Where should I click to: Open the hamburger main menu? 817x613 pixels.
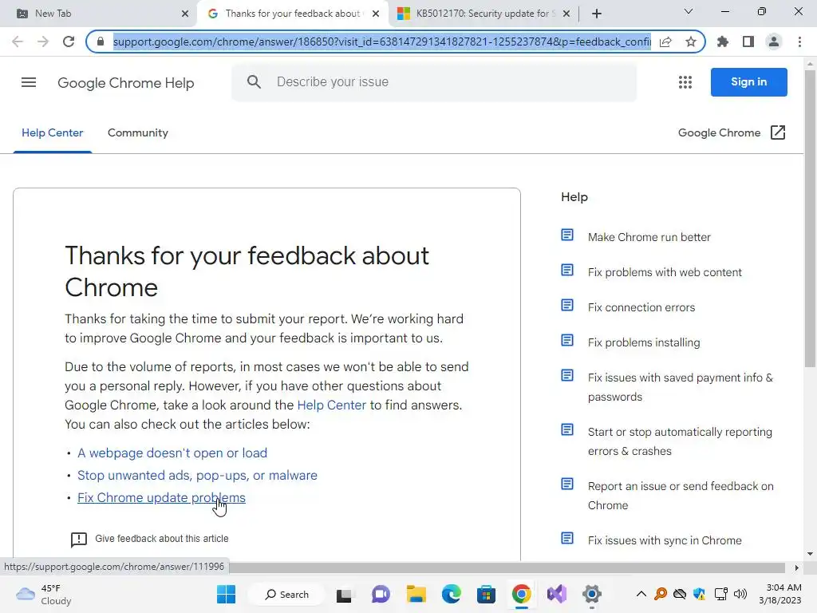click(x=29, y=82)
